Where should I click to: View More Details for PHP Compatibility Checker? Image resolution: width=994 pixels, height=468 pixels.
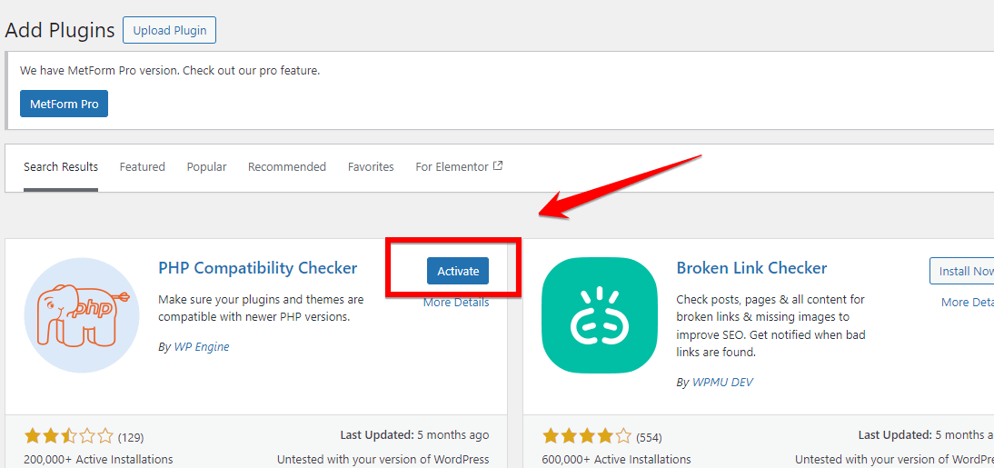456,303
